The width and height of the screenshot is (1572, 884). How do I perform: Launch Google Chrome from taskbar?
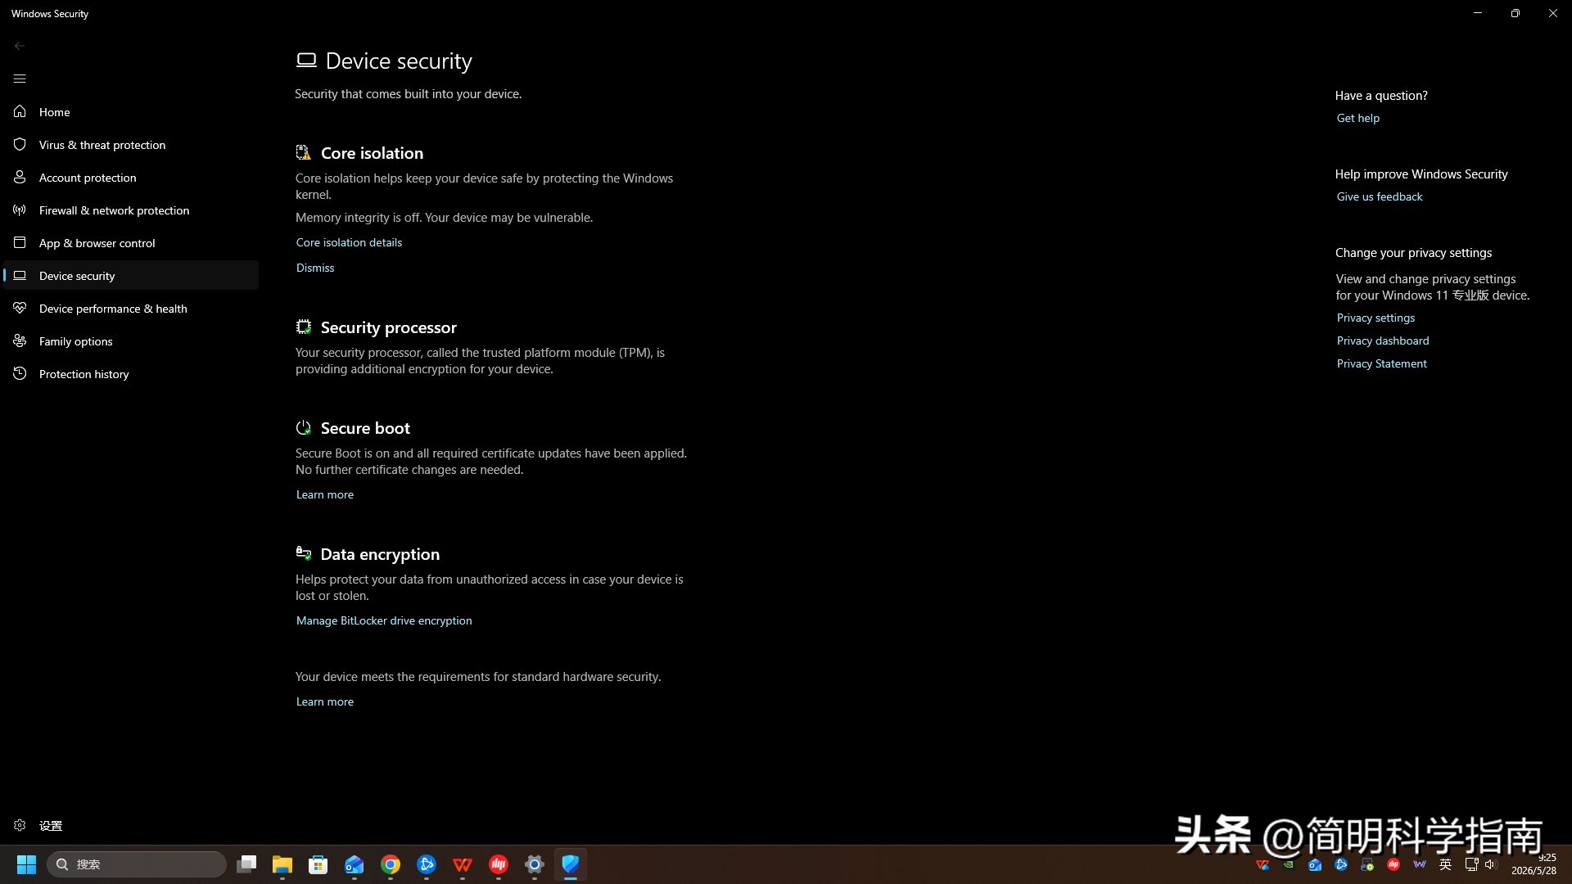pyautogui.click(x=391, y=864)
